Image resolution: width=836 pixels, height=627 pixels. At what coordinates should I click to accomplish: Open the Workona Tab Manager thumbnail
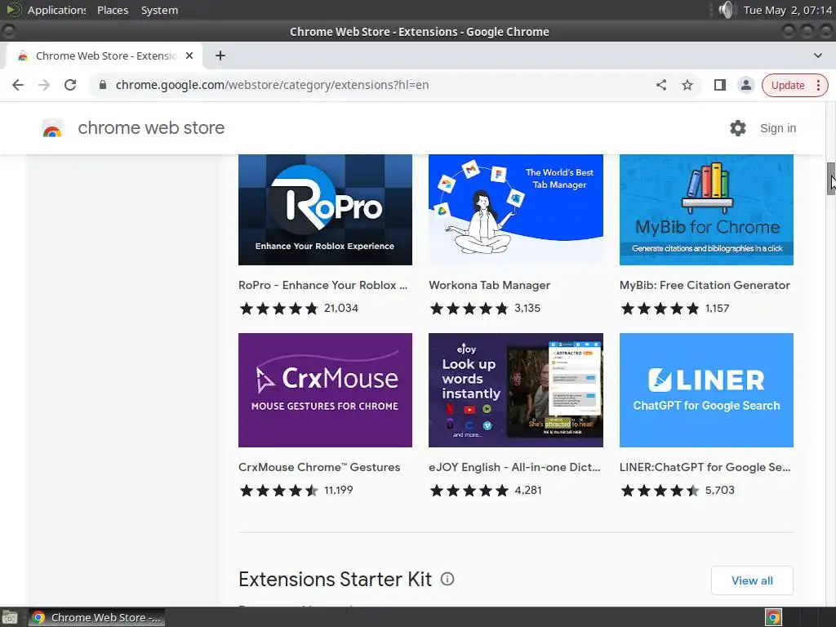(x=516, y=210)
